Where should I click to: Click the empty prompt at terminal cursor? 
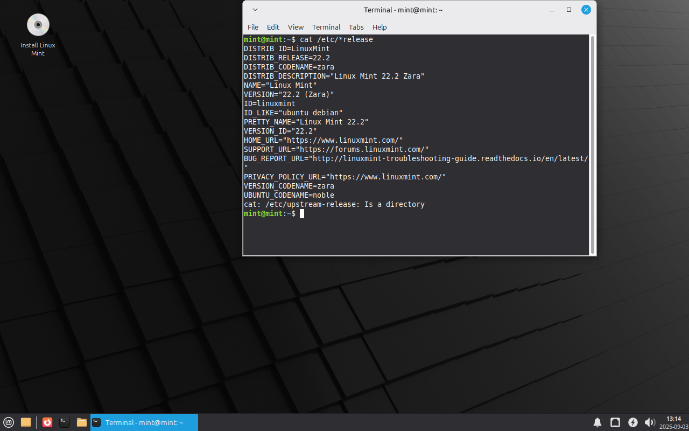302,213
